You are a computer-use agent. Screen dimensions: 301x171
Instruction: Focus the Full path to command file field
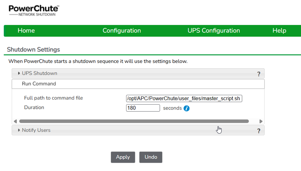coord(184,98)
